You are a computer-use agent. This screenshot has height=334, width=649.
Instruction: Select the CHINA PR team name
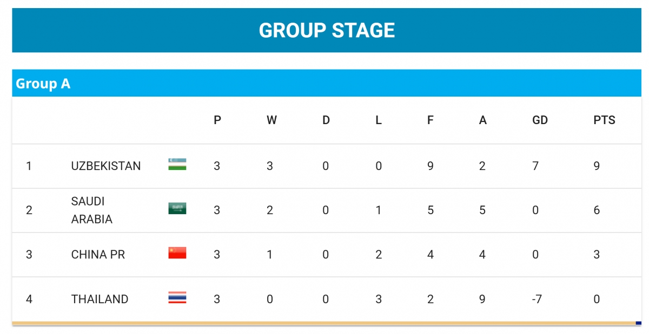[x=98, y=255]
